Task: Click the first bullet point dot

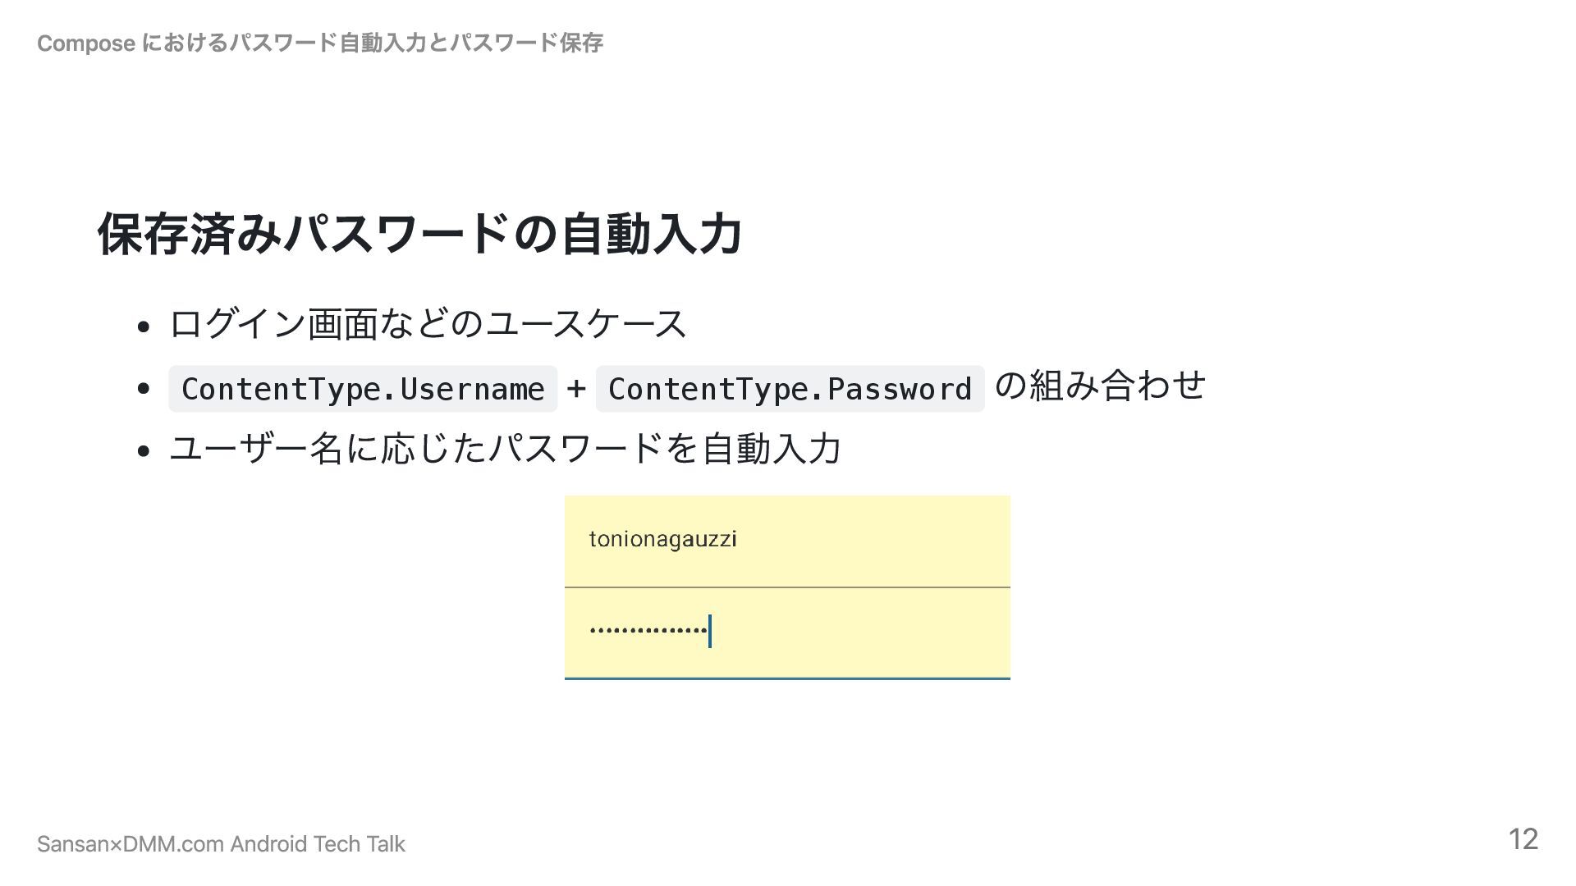Action: (x=144, y=327)
